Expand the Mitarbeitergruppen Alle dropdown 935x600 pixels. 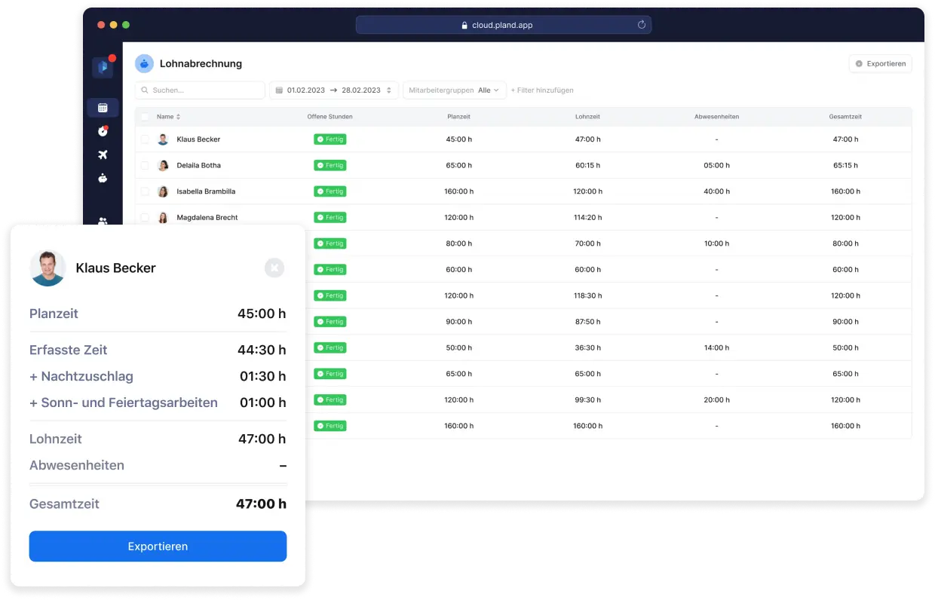tap(455, 90)
